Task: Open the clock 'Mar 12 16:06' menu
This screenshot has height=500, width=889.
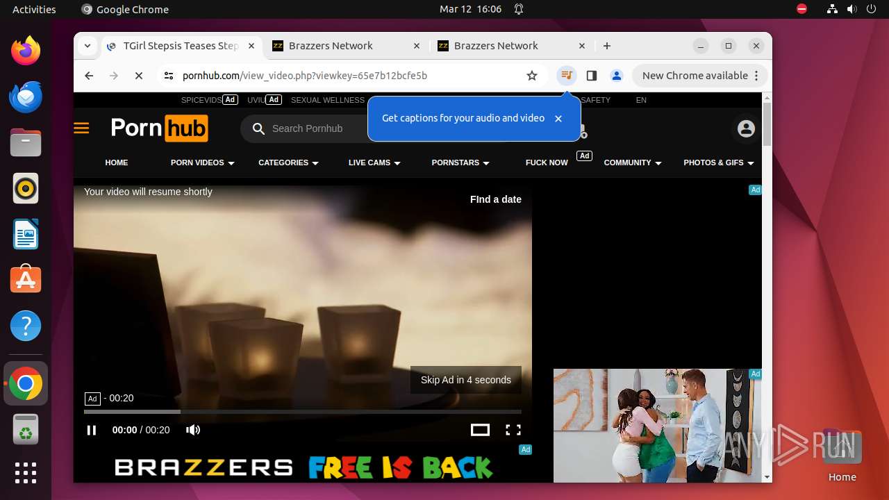Action: pos(470,9)
